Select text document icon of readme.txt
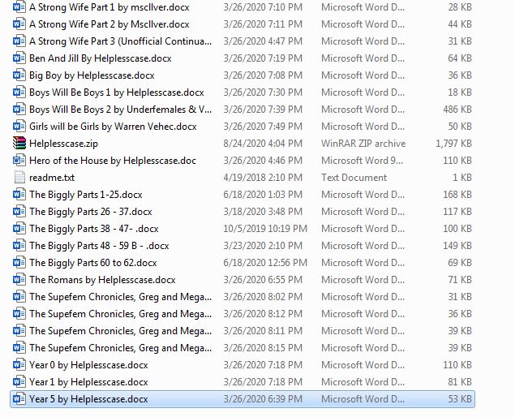This screenshot has height=417, width=515. tap(19, 178)
